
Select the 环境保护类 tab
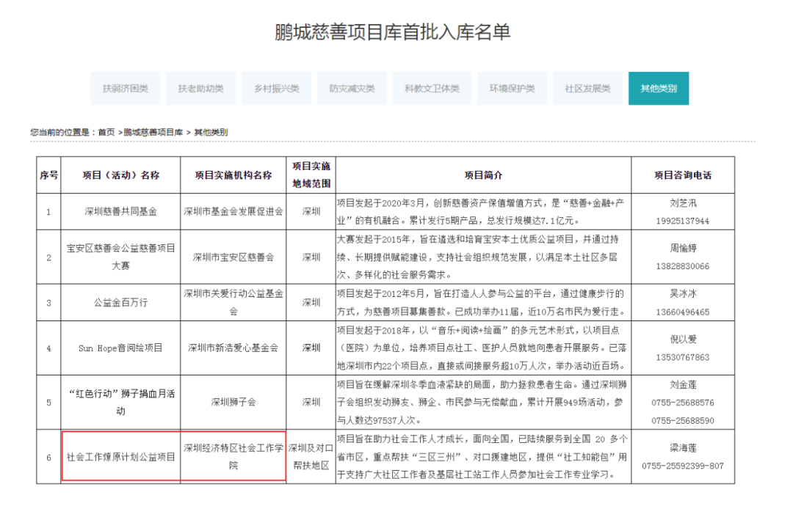pyautogui.click(x=513, y=89)
